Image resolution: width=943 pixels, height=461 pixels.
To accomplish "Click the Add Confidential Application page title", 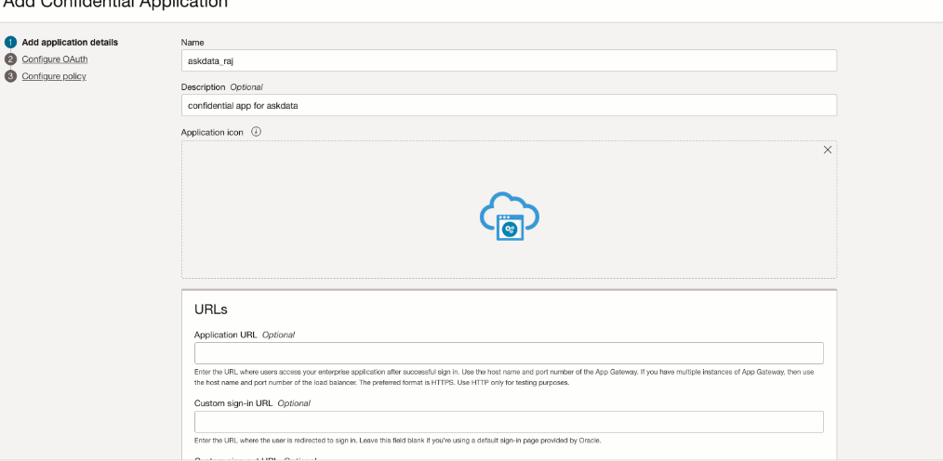I will click(113, 5).
